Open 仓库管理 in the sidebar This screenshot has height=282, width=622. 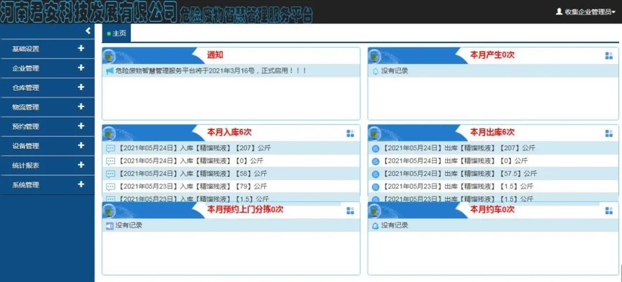(25, 88)
